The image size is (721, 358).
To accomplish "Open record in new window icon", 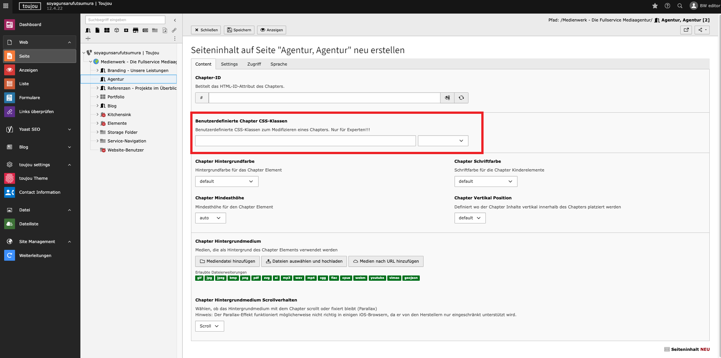I will tap(686, 30).
